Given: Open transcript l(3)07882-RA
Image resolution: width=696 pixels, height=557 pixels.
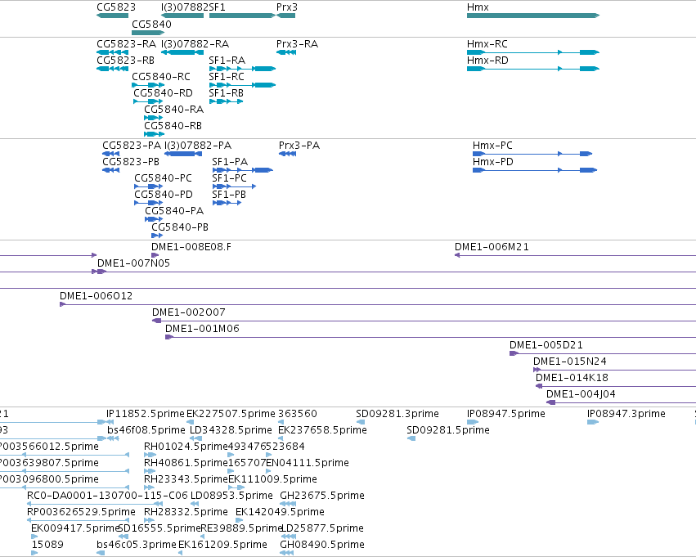Looking at the screenshot, I should pyautogui.click(x=182, y=52).
